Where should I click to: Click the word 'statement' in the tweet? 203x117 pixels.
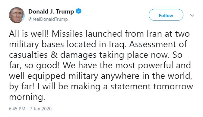pos(130,87)
